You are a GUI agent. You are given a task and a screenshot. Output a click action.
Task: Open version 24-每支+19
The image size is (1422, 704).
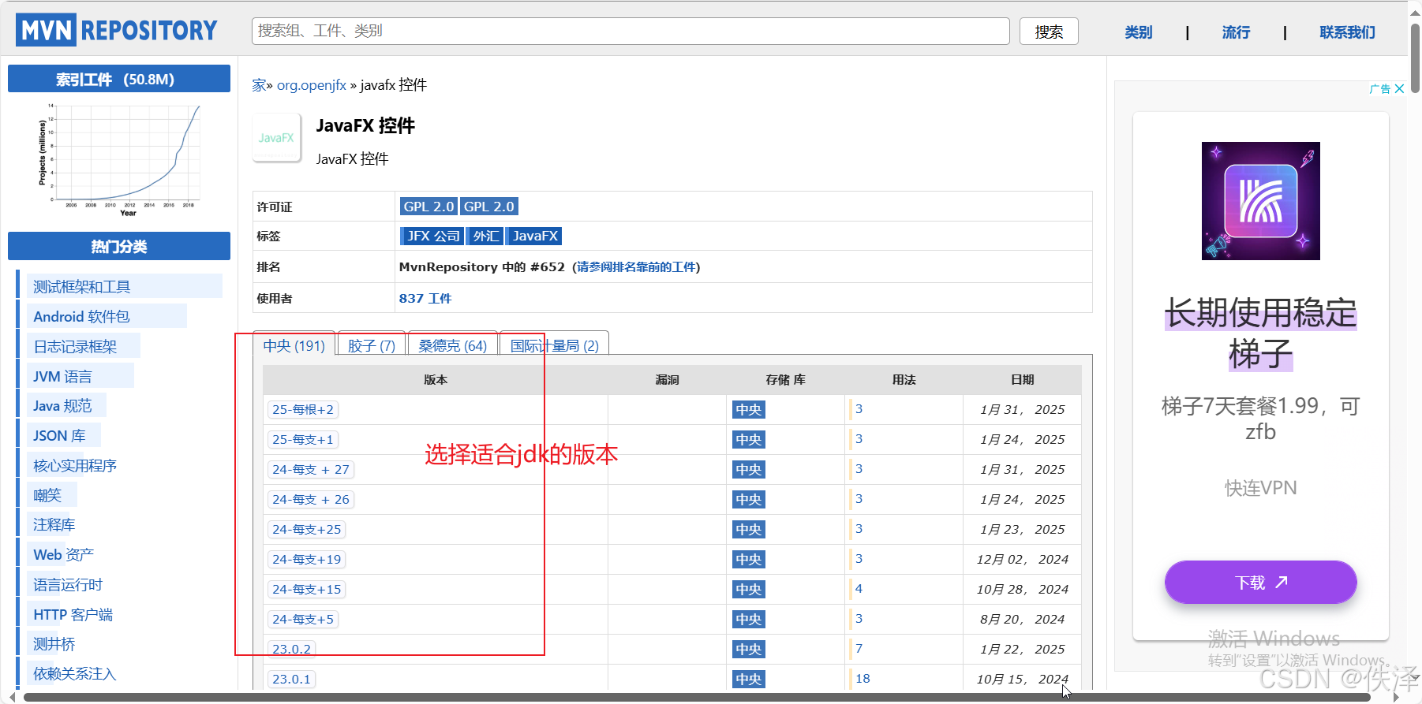[307, 559]
